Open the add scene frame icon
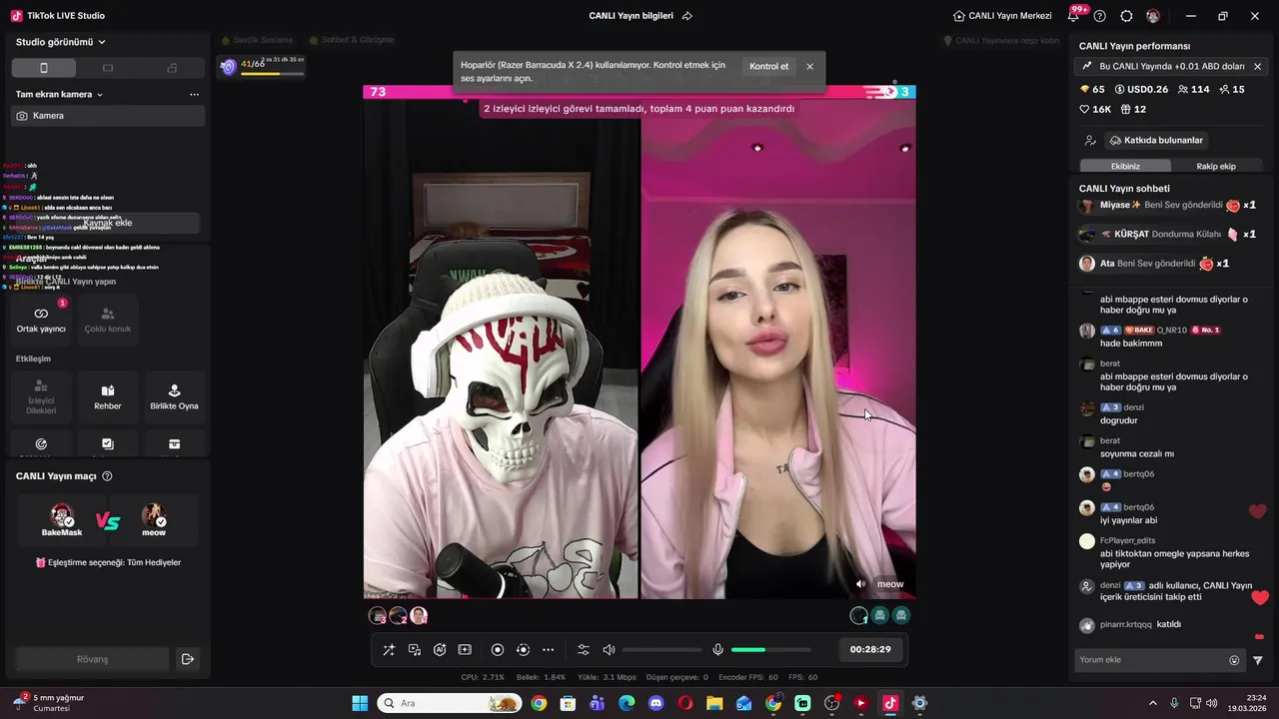Image resolution: width=1279 pixels, height=719 pixels. point(465,650)
